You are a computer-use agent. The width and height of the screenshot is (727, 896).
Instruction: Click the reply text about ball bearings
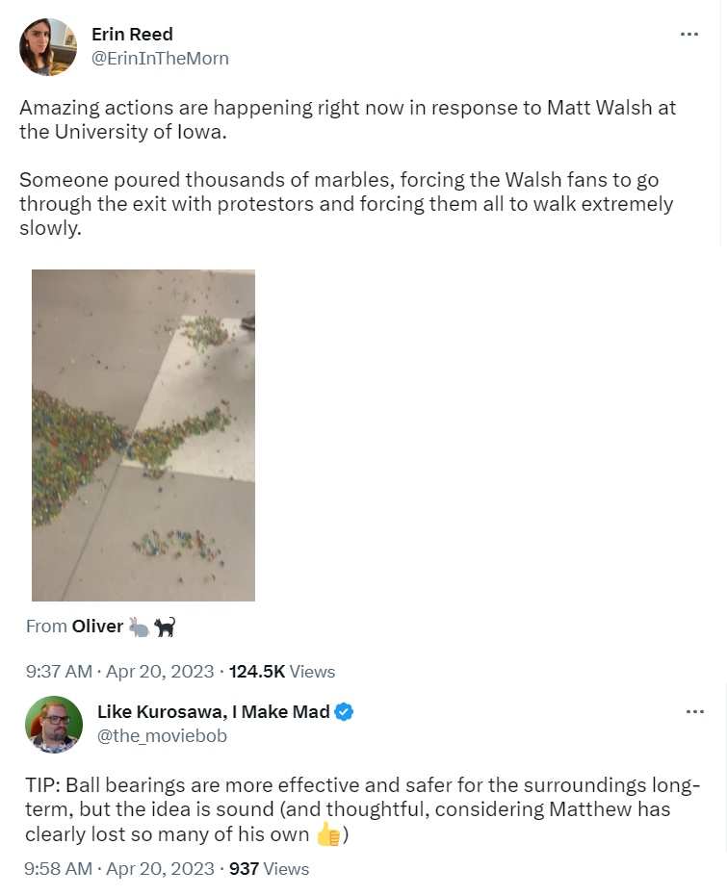(x=348, y=809)
